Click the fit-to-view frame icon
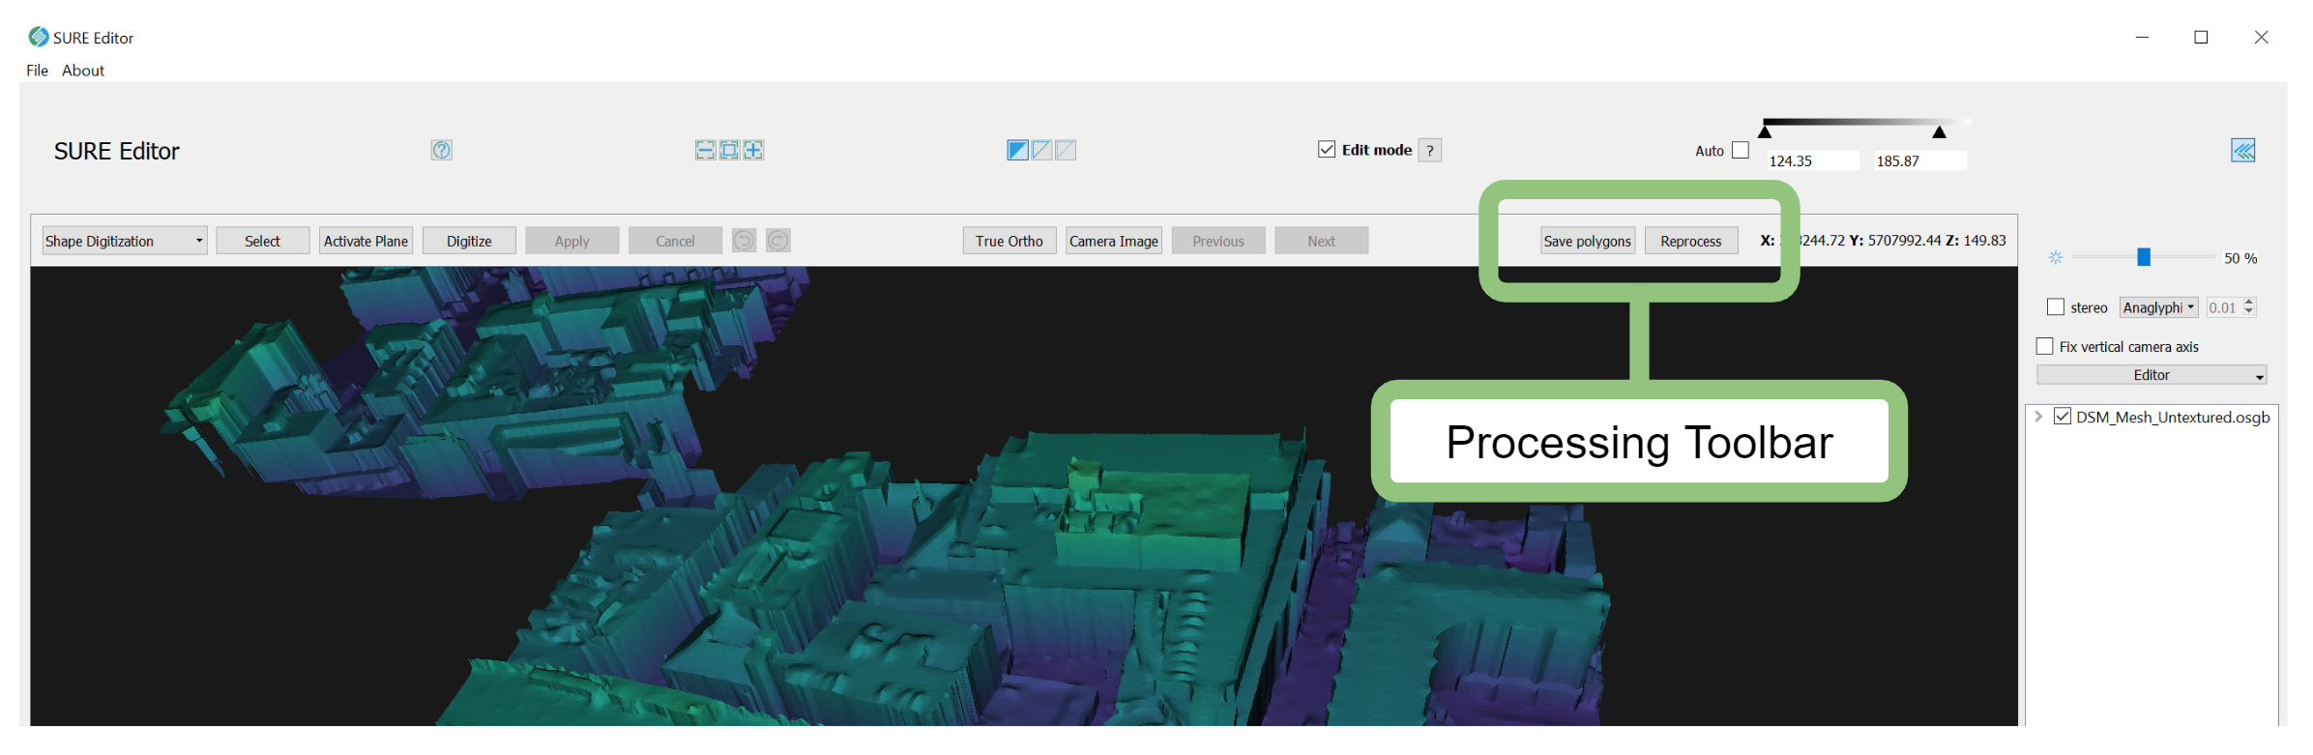 (729, 150)
